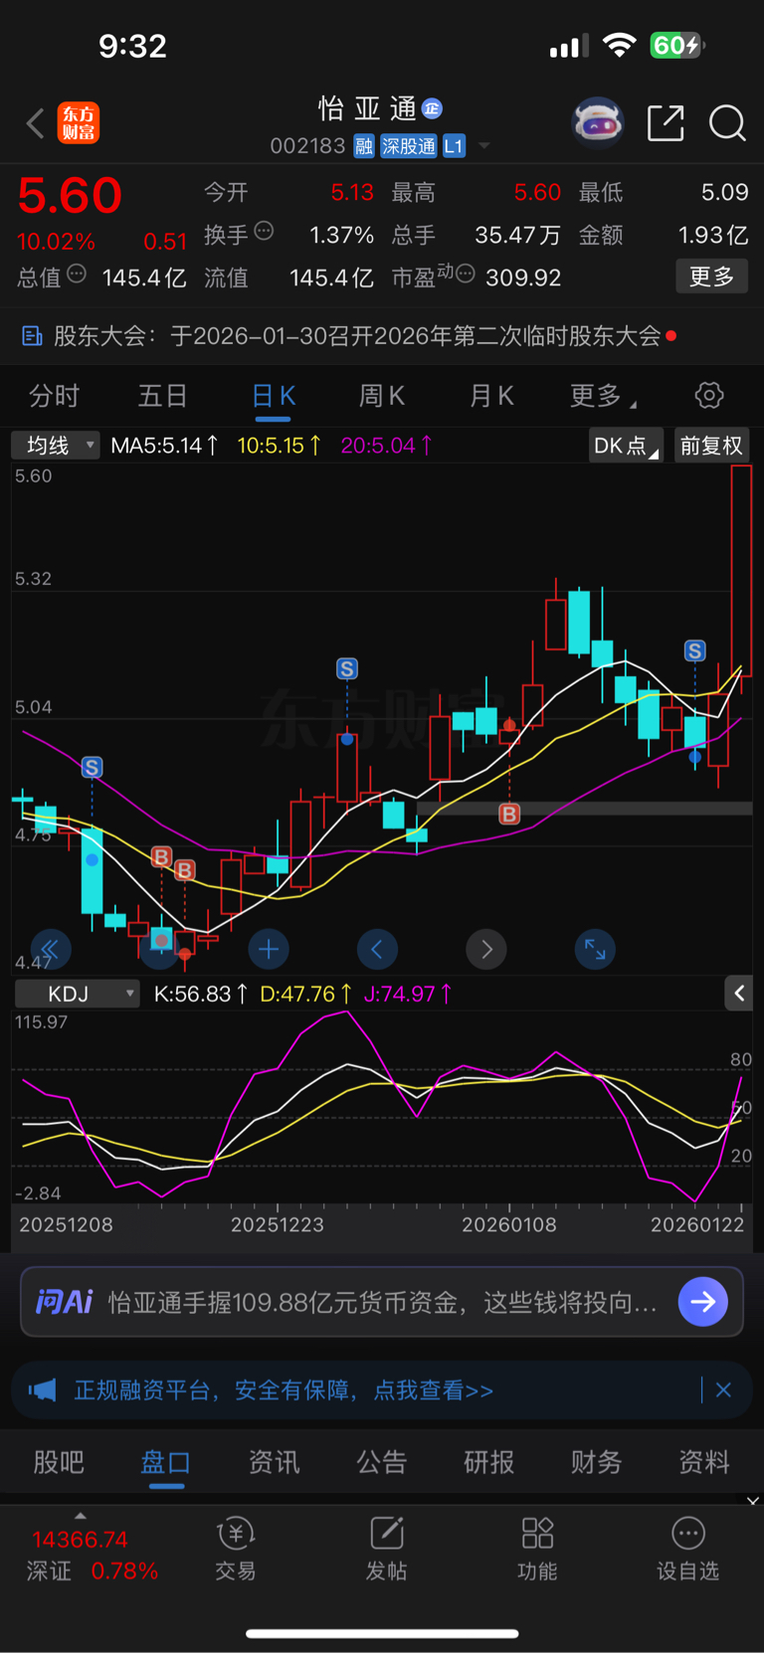764x1653 pixels.
Task: Tap the fullscreen expand chart button
Action: pos(595,950)
